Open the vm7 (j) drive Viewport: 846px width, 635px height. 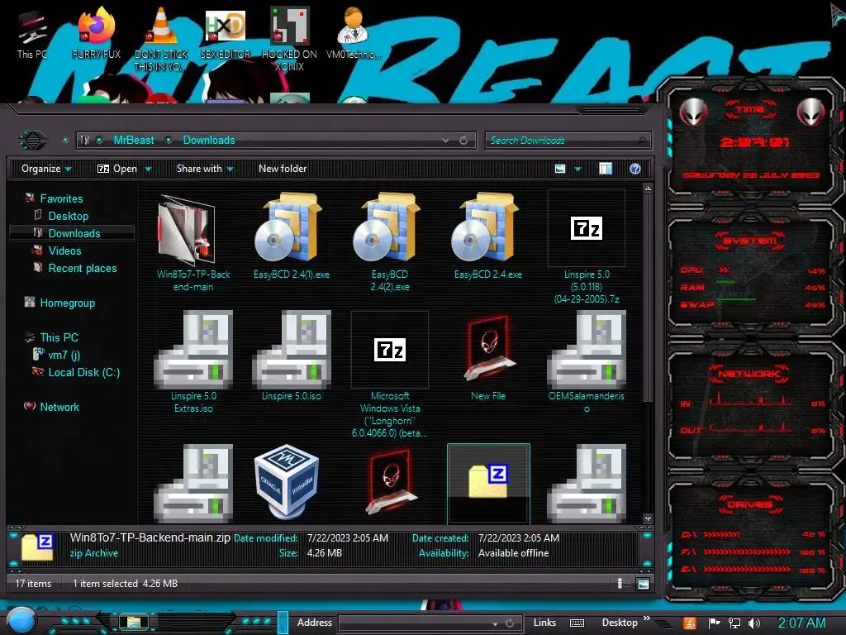point(64,355)
